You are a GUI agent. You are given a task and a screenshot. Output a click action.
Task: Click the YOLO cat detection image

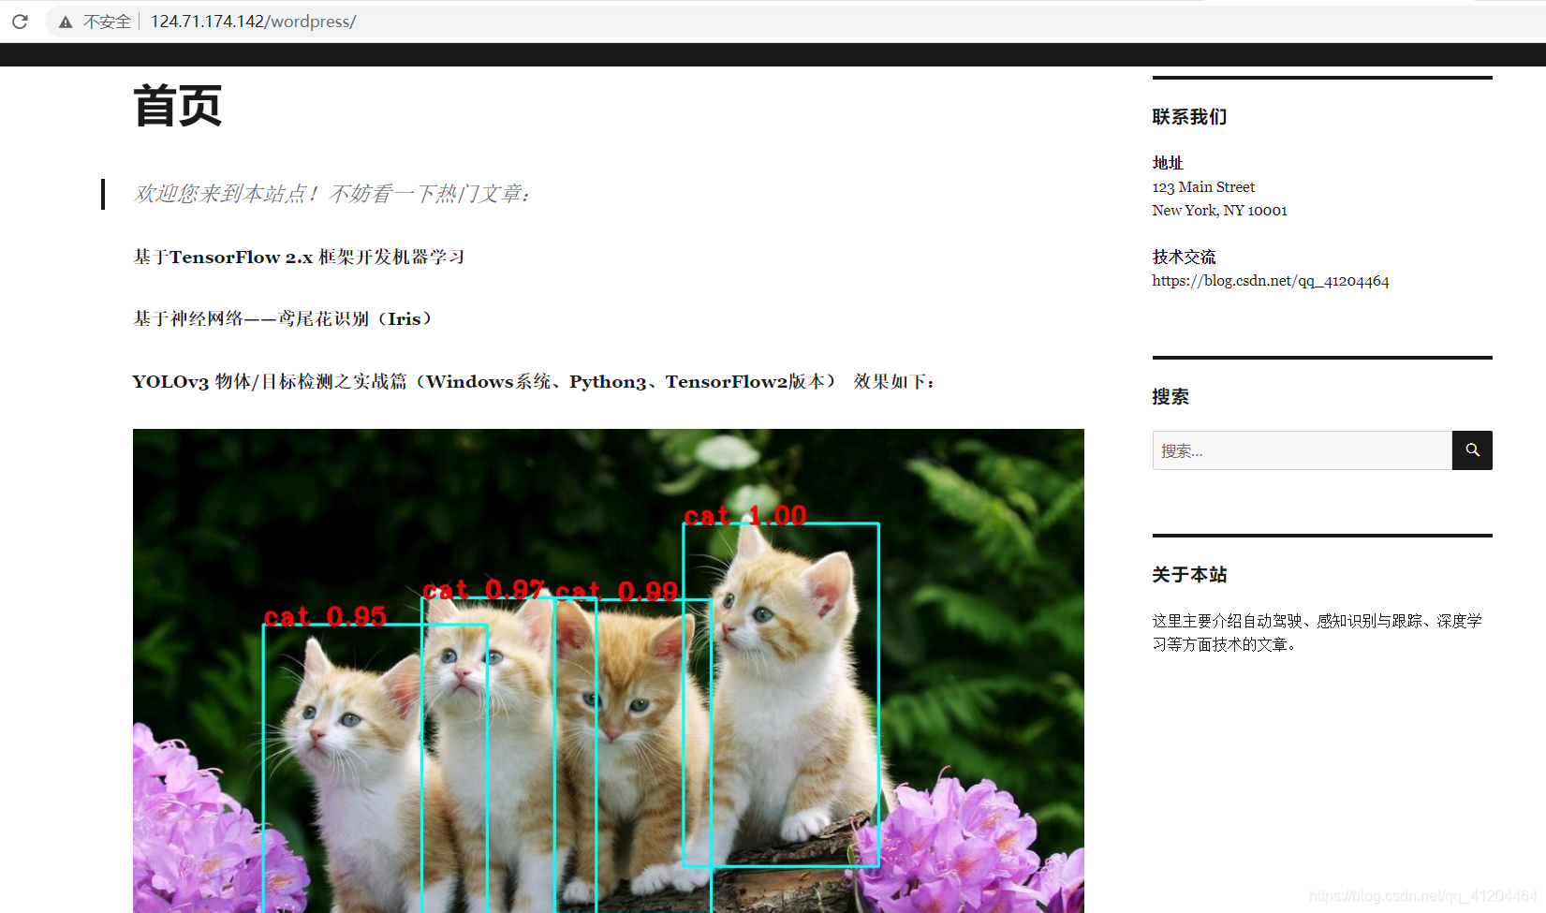[x=609, y=670]
